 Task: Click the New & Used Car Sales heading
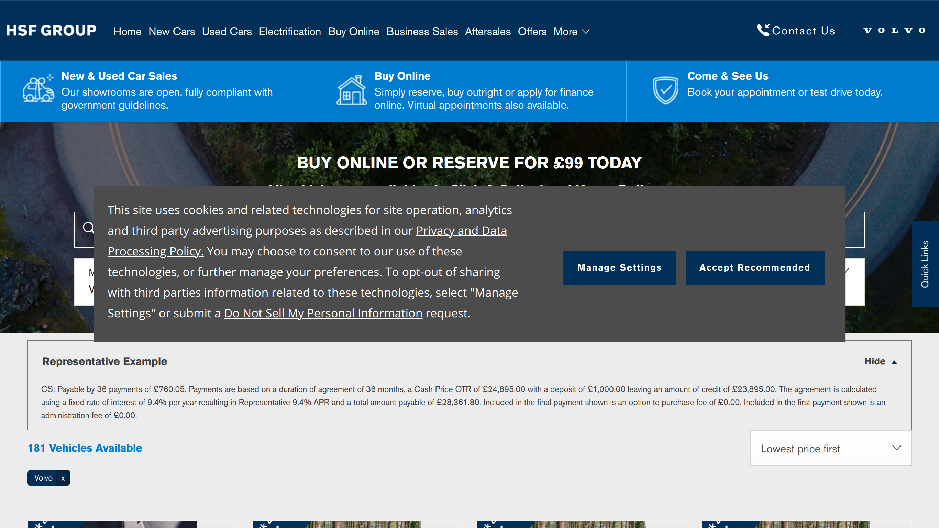pos(119,76)
